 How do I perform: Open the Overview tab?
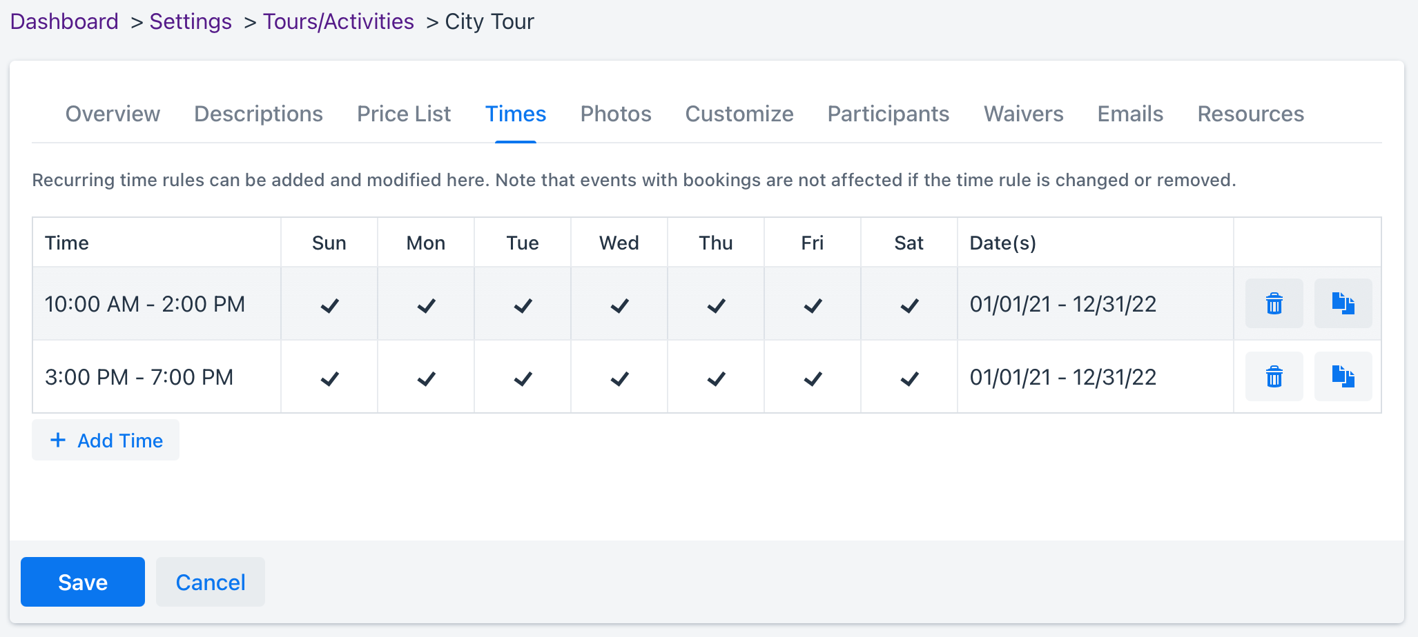click(x=113, y=114)
